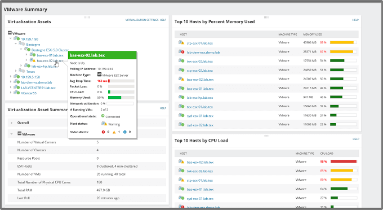Click drag handle of Virtualization Assets panel

coord(87,17)
